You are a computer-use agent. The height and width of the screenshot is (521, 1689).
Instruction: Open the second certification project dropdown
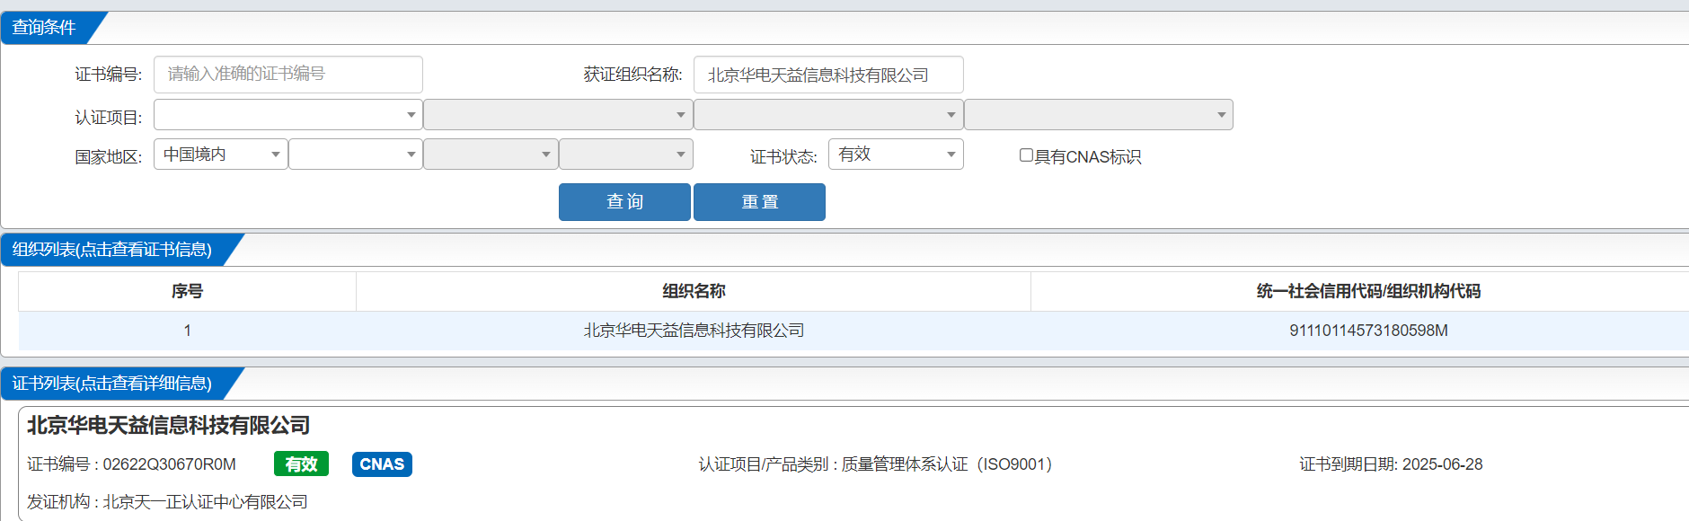(558, 115)
